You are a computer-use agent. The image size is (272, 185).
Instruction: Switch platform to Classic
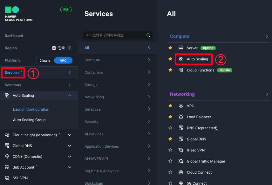45,61
